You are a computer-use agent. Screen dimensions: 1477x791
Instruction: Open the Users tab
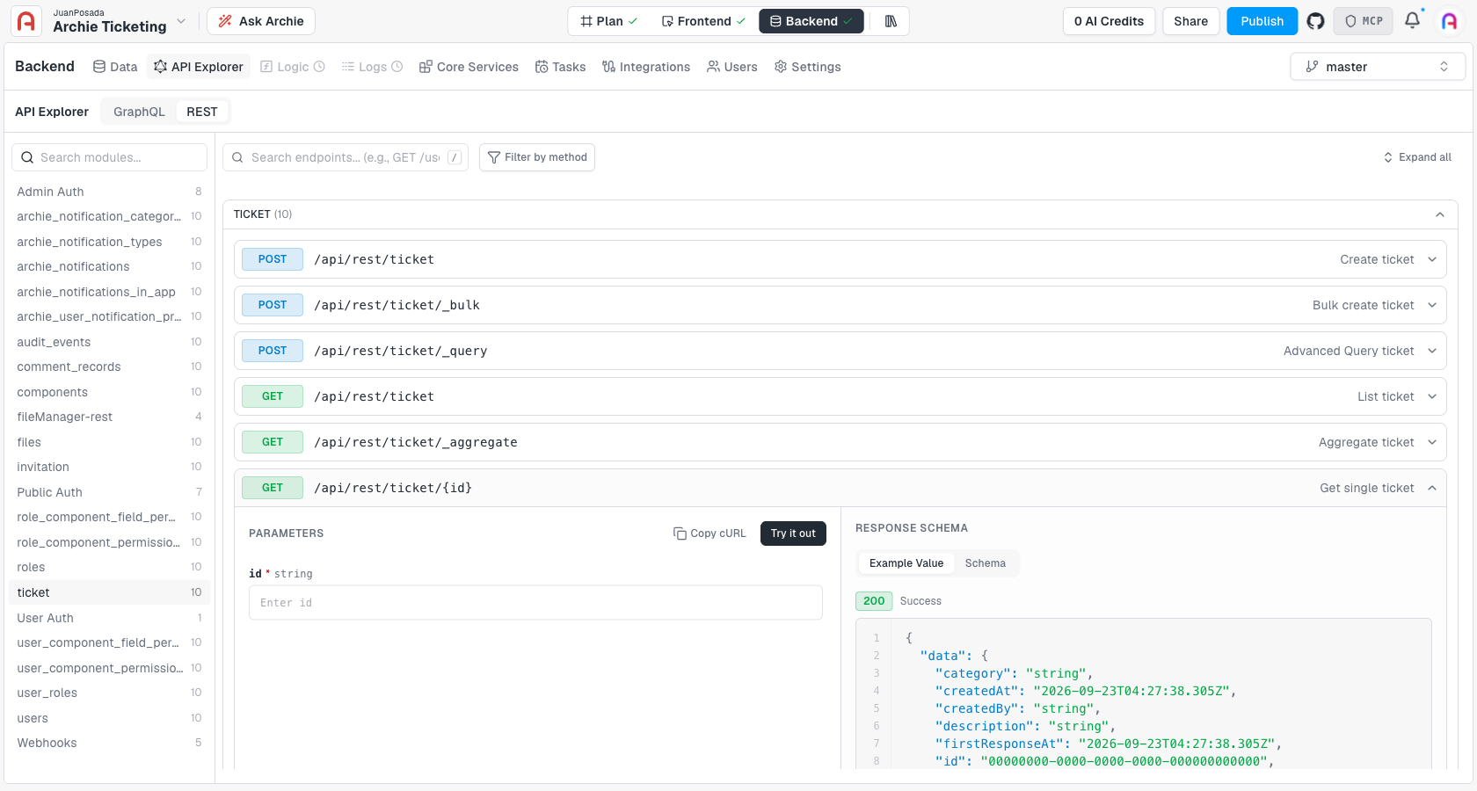click(732, 67)
